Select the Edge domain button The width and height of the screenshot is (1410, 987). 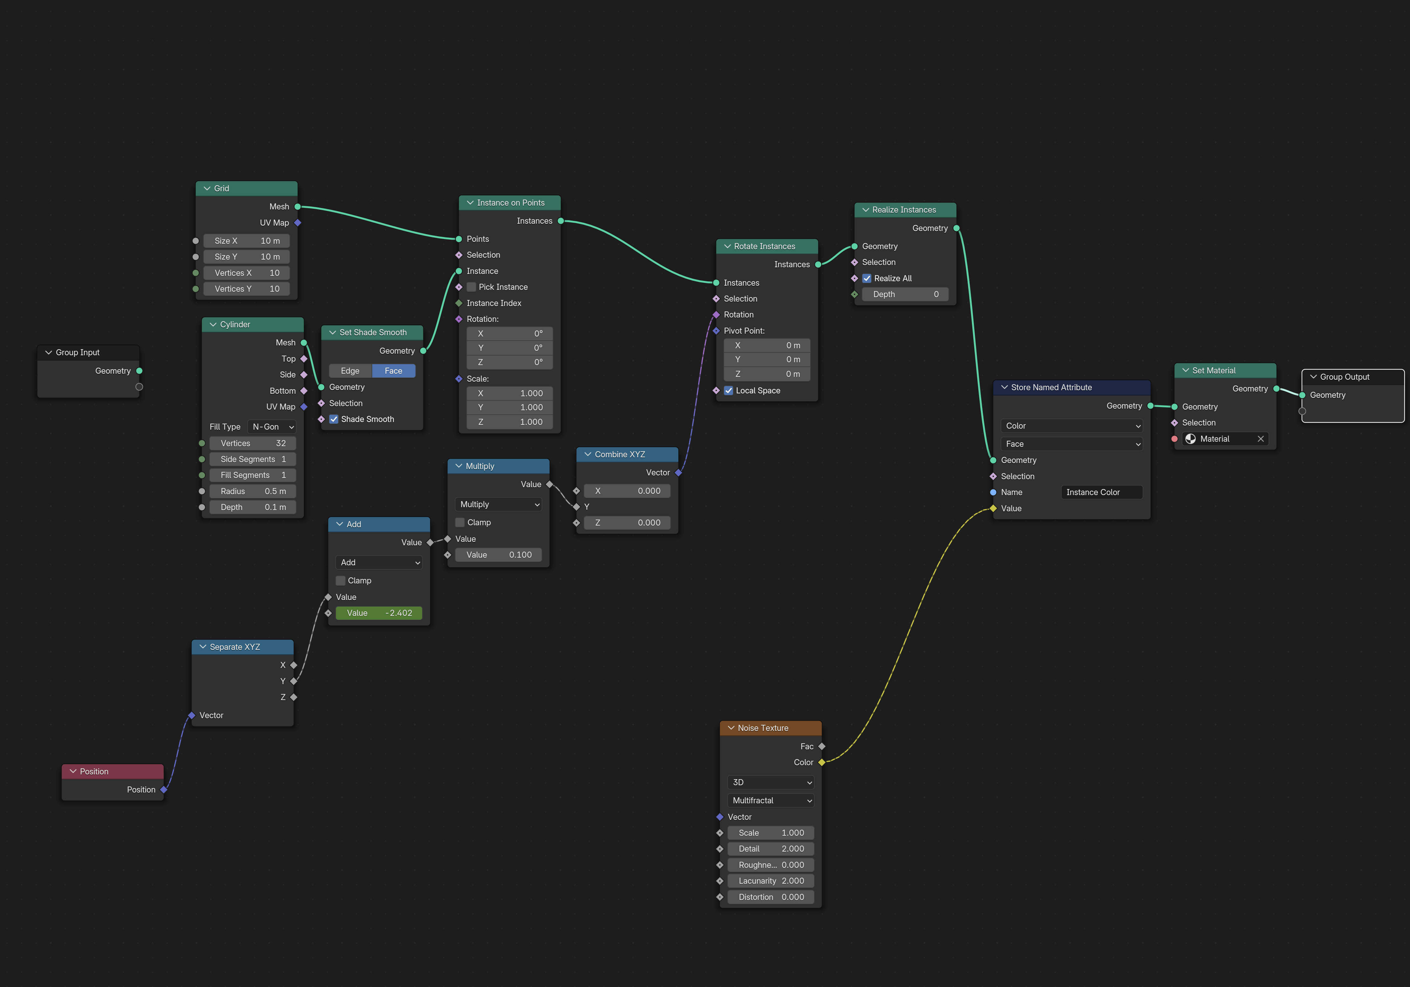pos(350,371)
